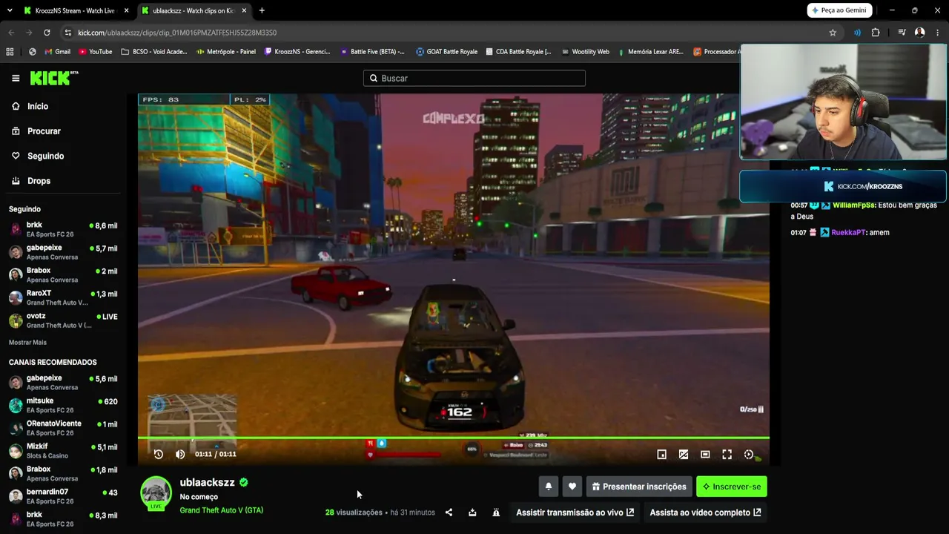Open the ublaackszz channel avatar
The width and height of the screenshot is (949, 534).
pos(156,493)
